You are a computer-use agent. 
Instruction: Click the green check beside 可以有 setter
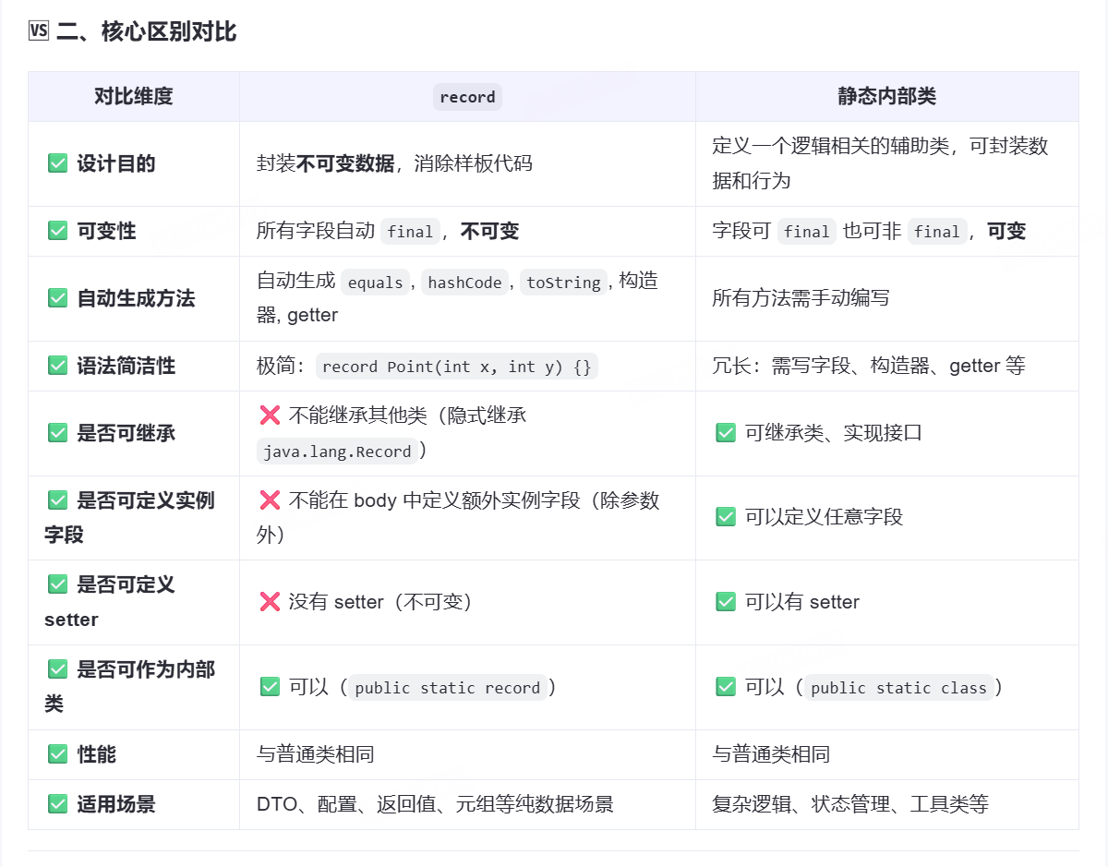click(726, 601)
